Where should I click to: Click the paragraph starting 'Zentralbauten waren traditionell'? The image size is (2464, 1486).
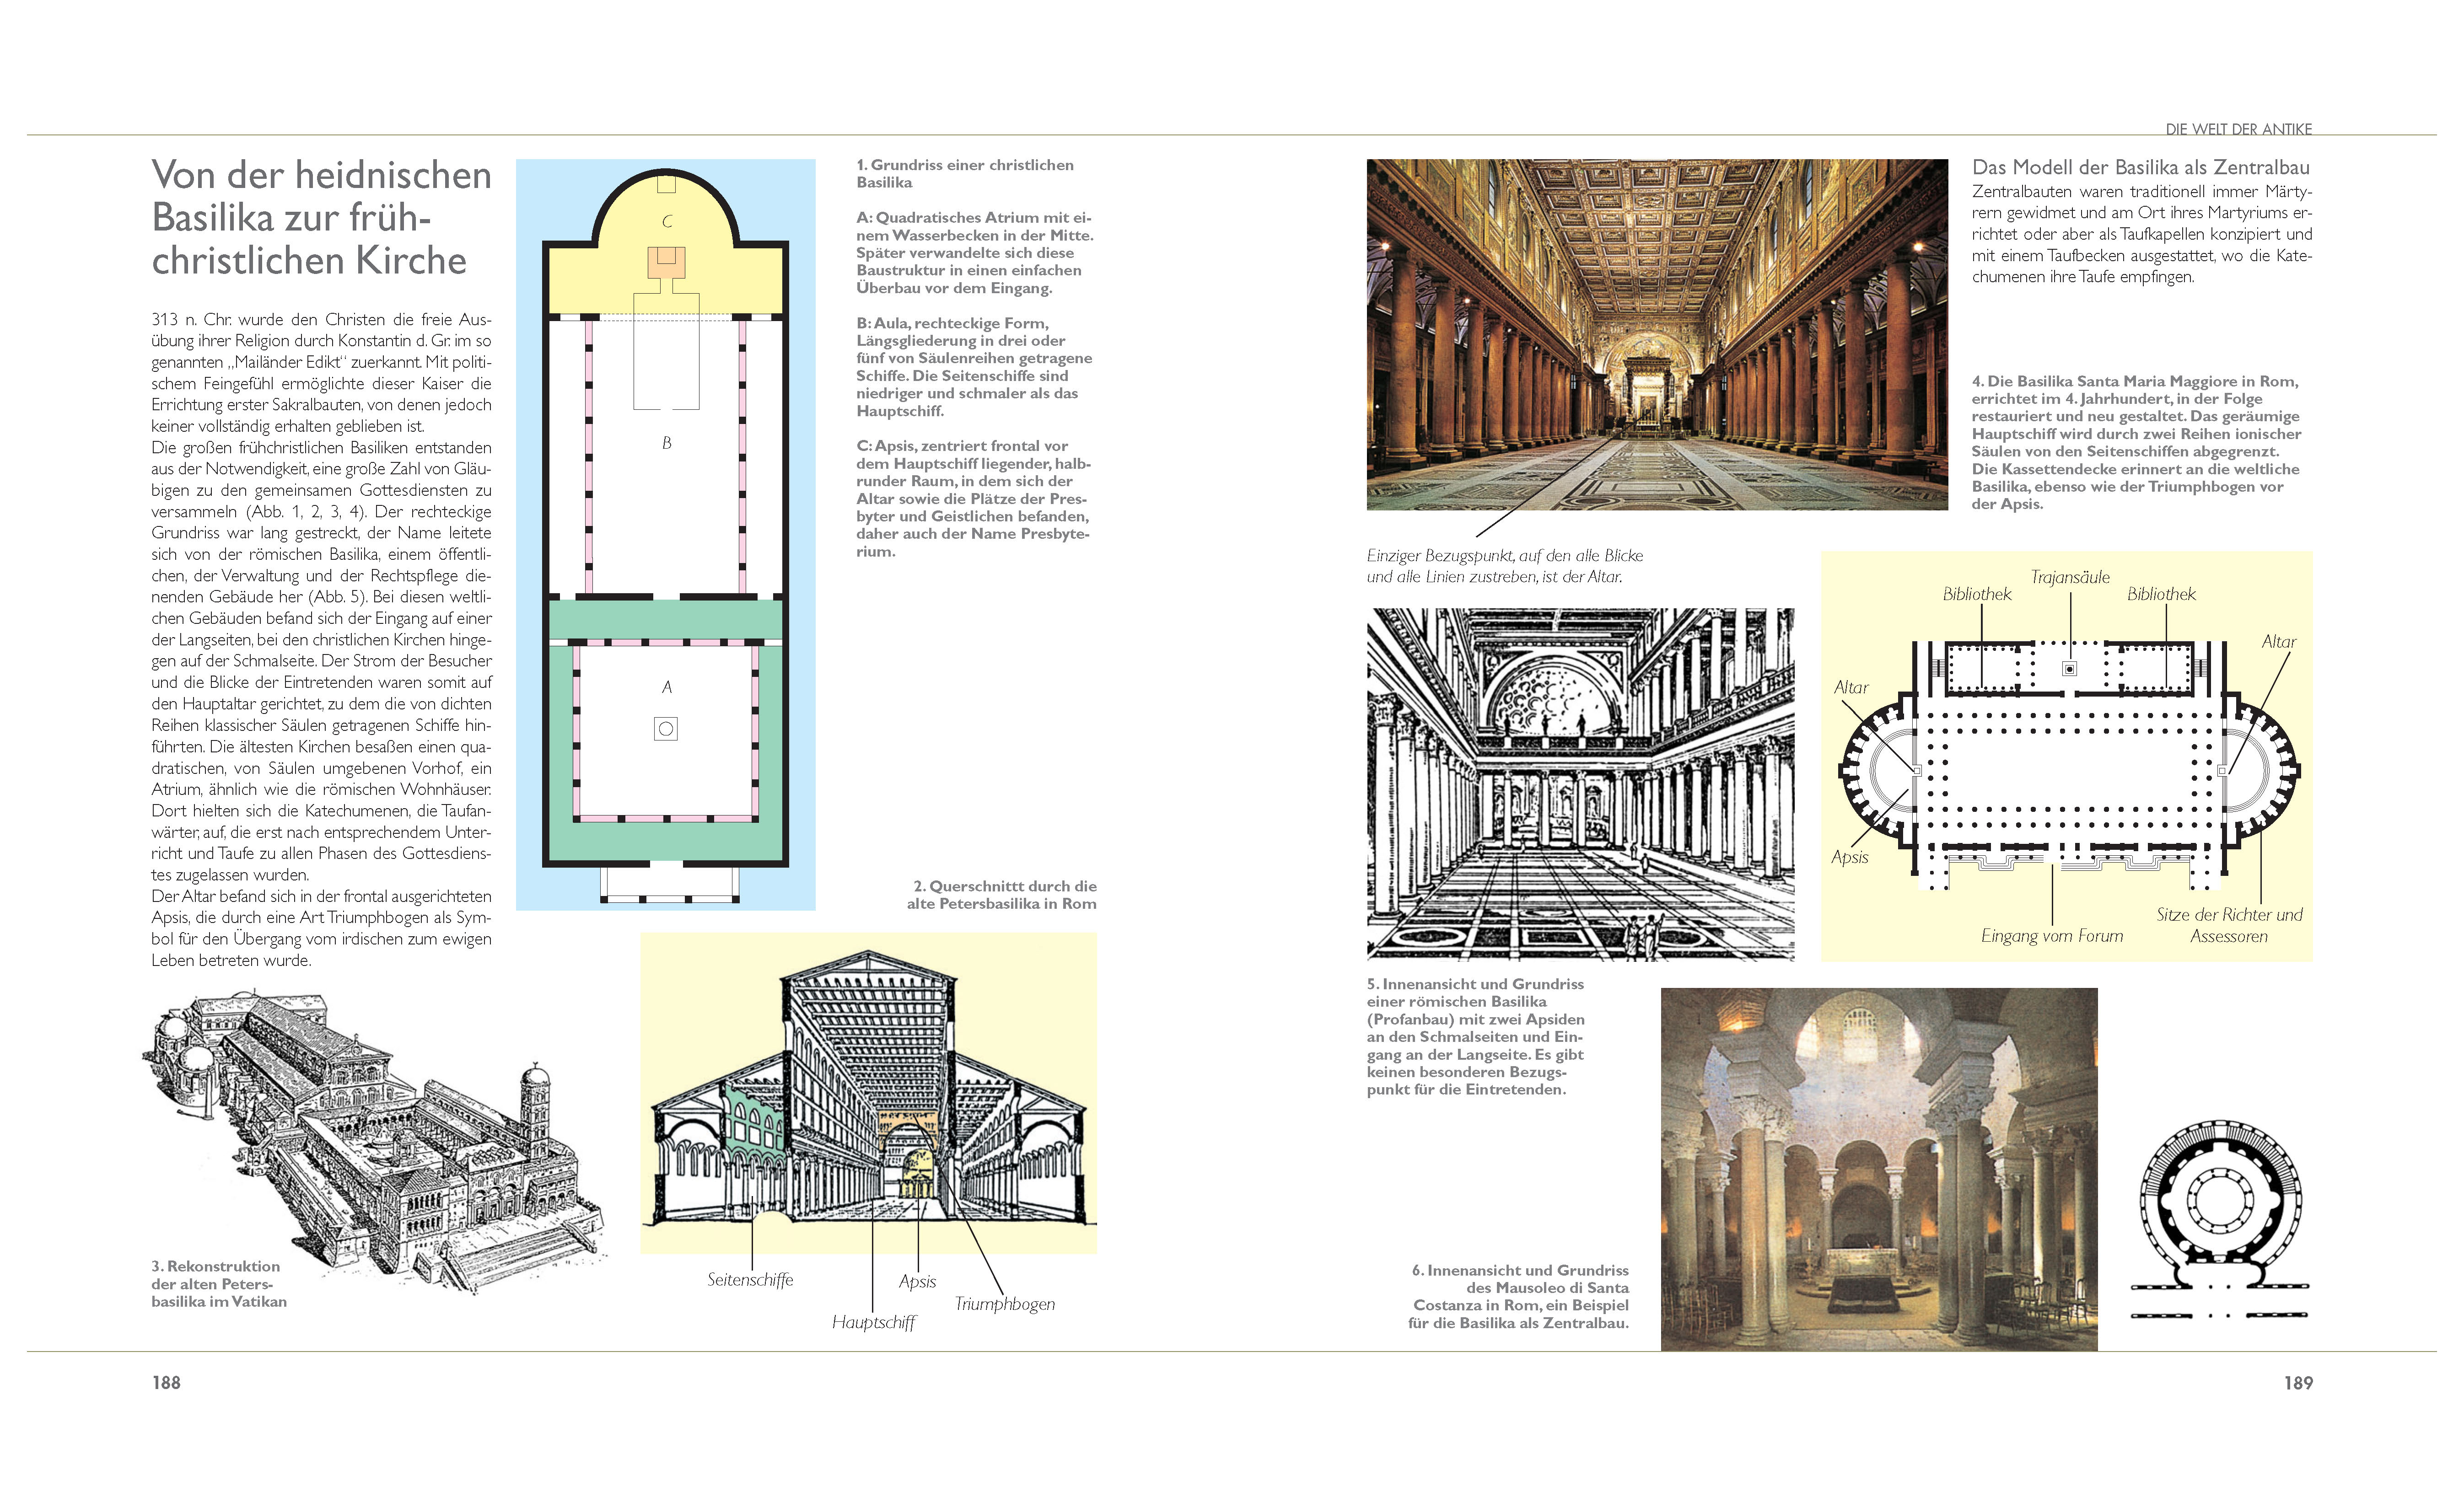(x=2142, y=234)
